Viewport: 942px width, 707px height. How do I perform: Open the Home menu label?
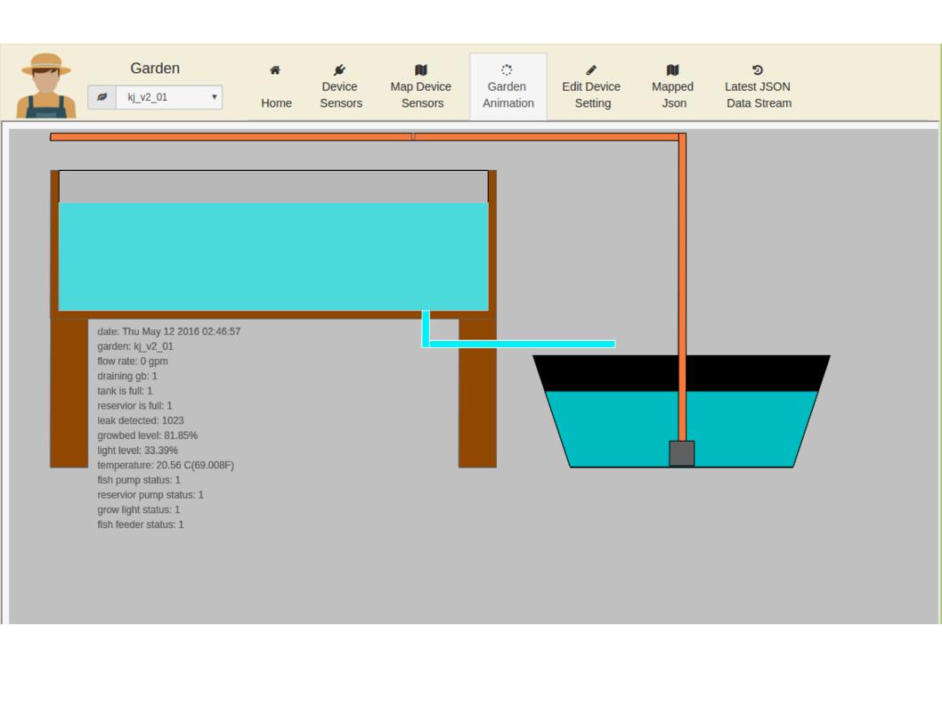[x=276, y=102]
